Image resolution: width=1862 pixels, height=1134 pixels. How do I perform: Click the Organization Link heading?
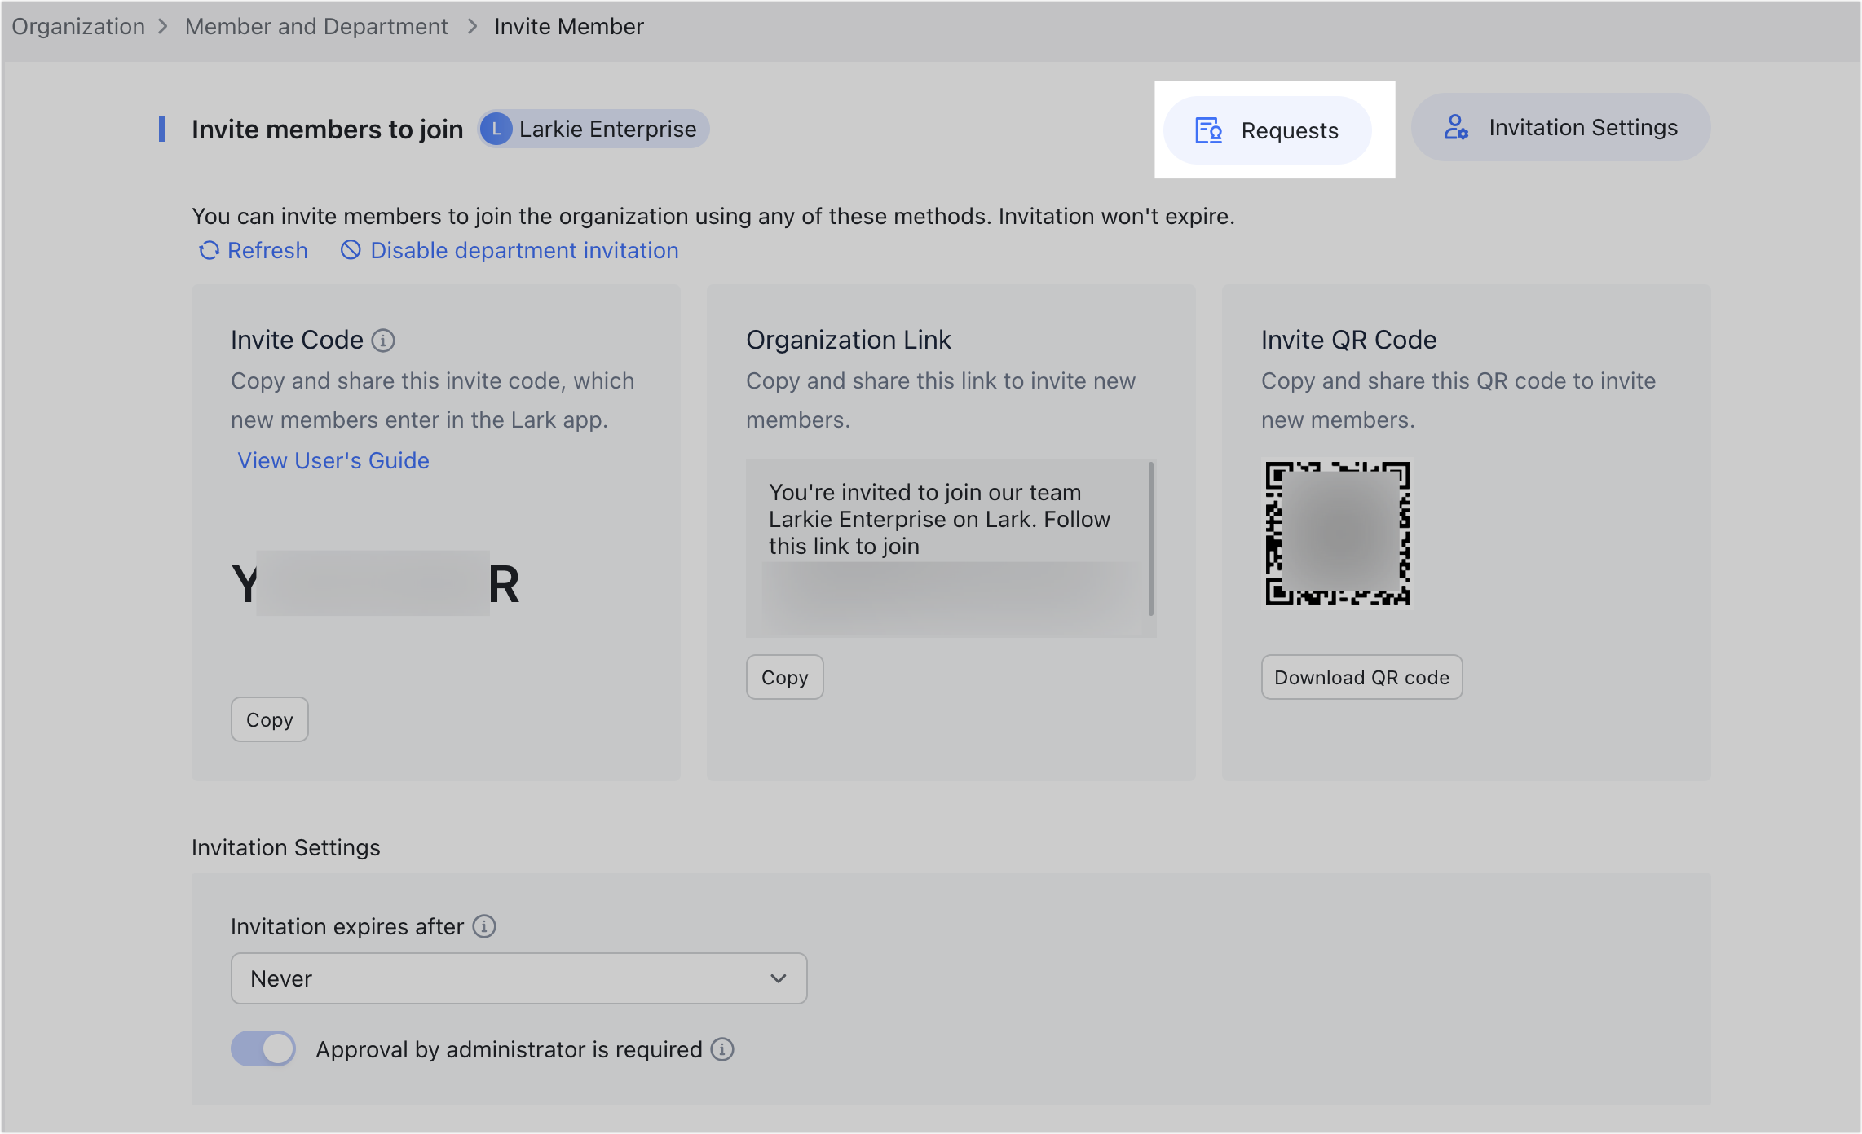[849, 340]
